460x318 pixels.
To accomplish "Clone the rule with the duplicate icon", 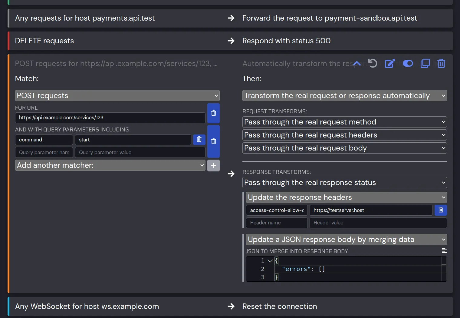I will point(425,64).
